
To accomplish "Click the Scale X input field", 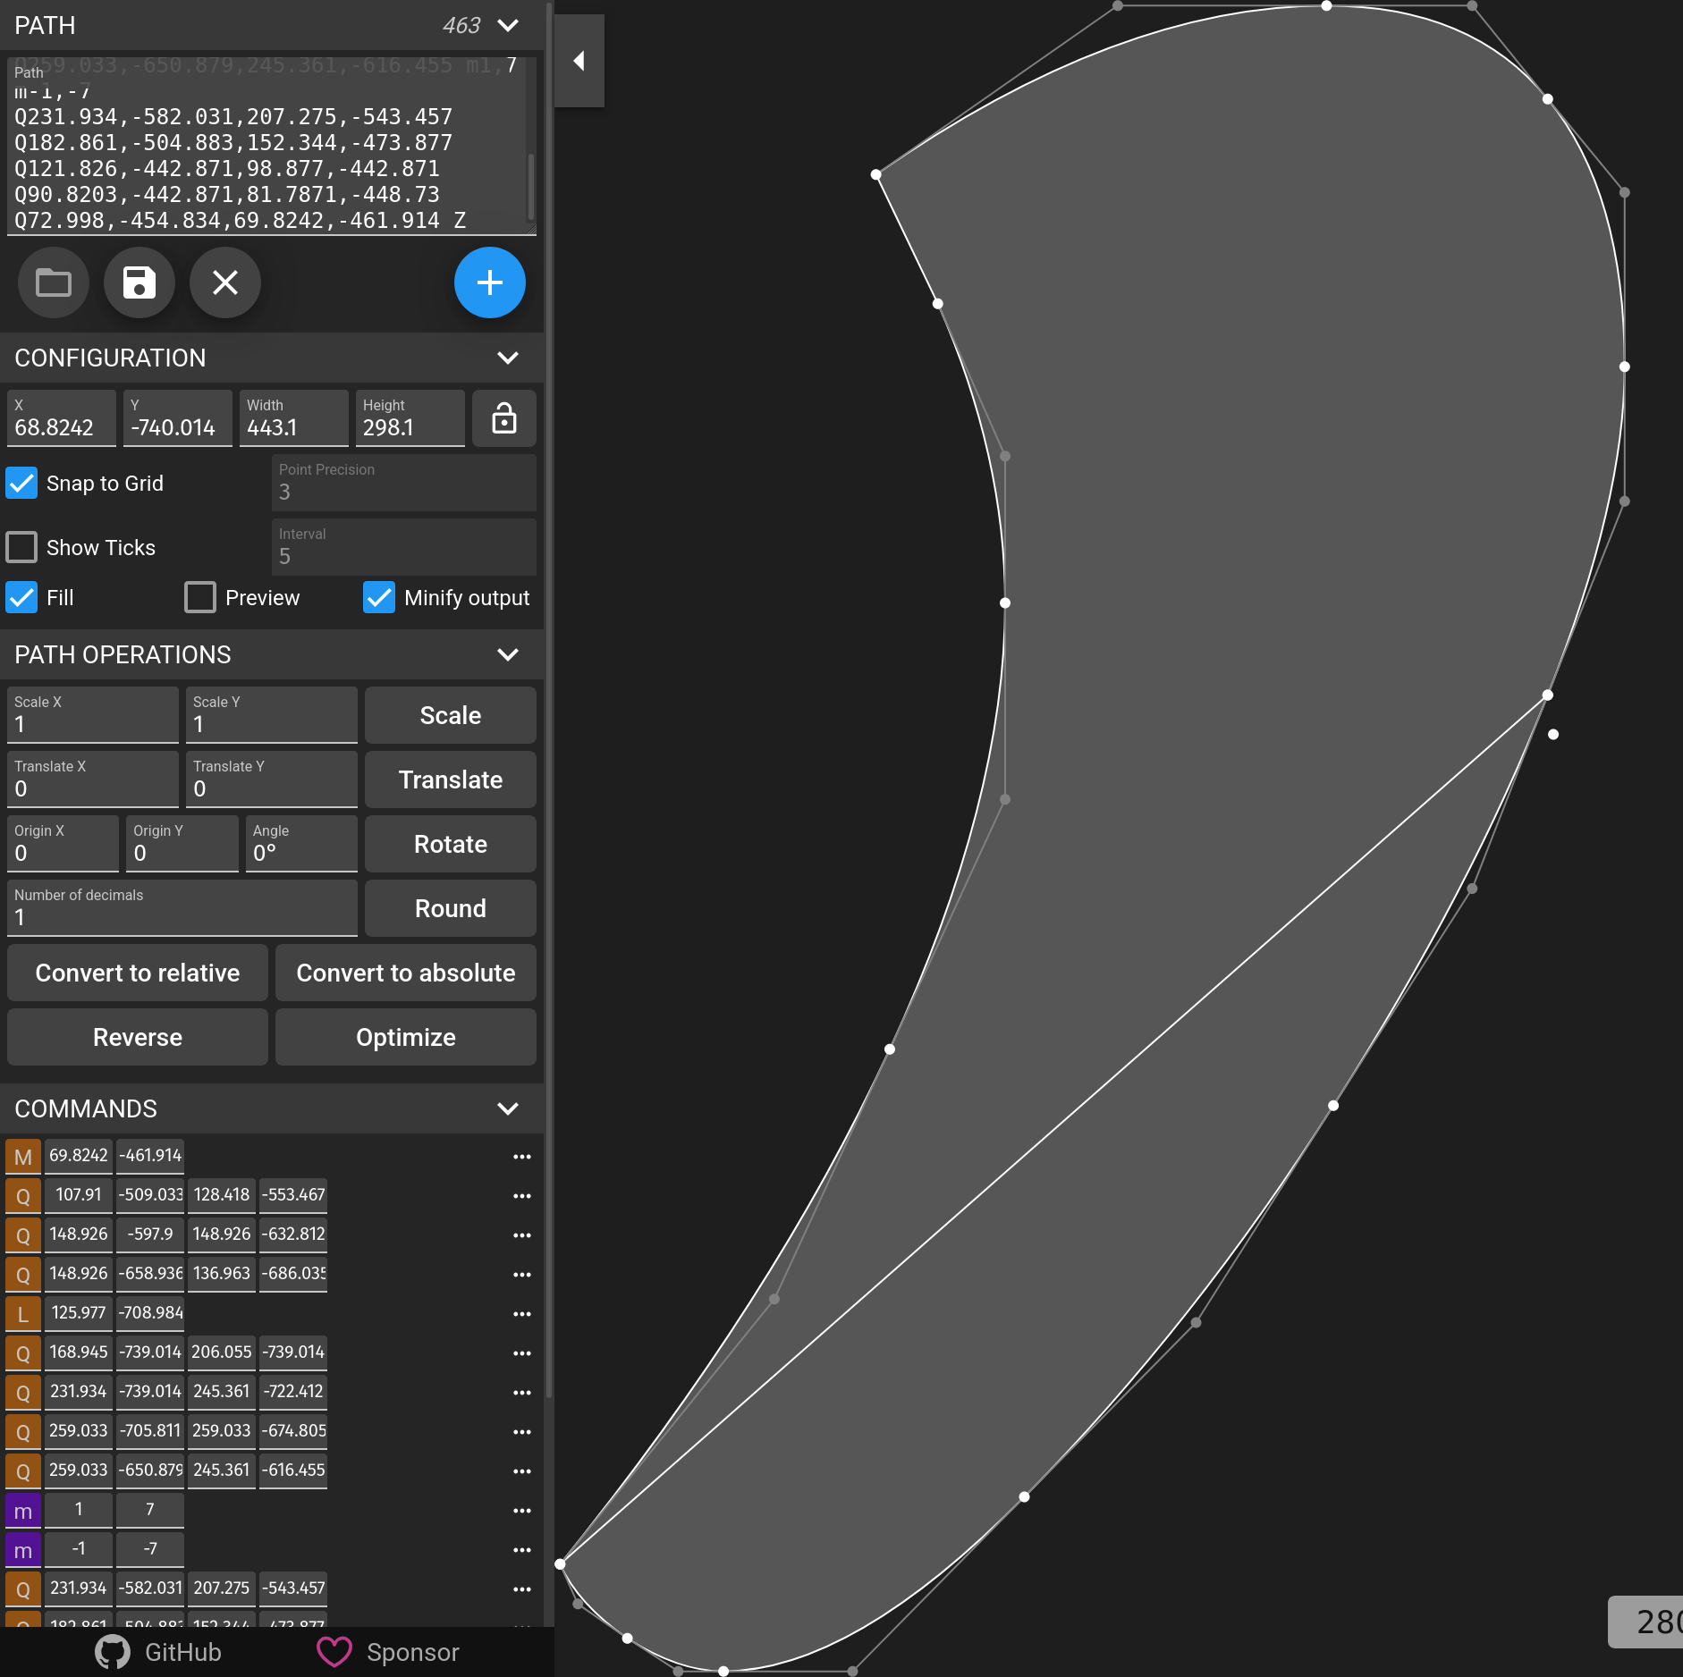I will (93, 723).
